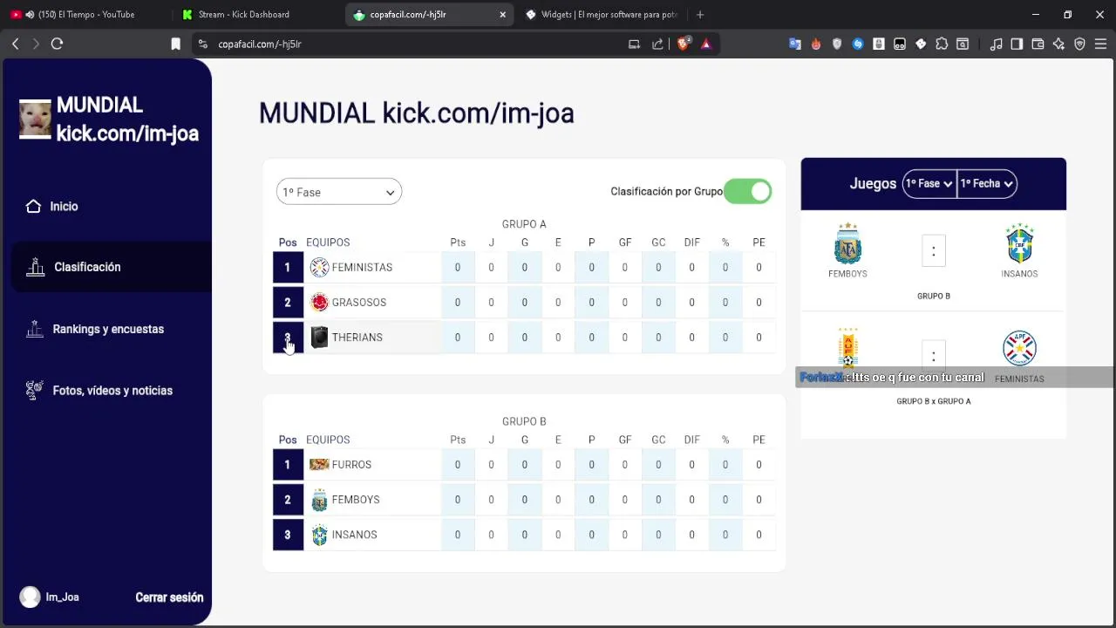Click the browser reload button
Image resolution: width=1116 pixels, height=628 pixels.
click(x=57, y=44)
